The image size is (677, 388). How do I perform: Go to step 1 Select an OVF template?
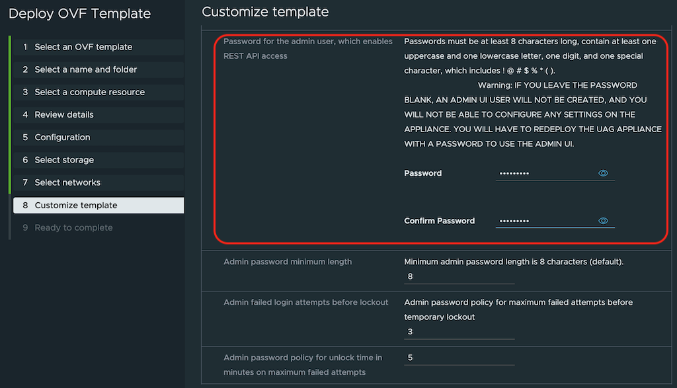(x=83, y=47)
